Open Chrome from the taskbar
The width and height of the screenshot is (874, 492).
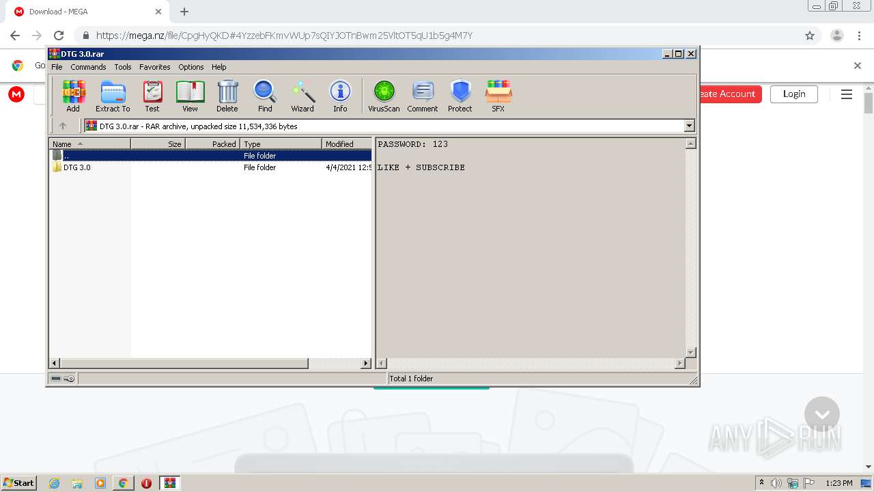click(x=123, y=483)
